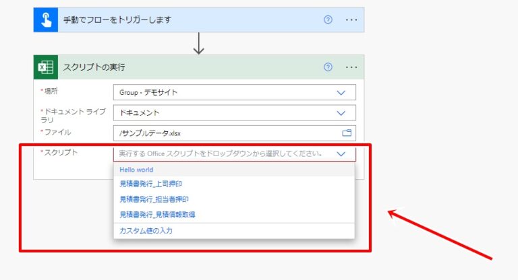This screenshot has width=518, height=280.
Task: Click the 手動でフローをトリガーします header title
Action: click(117, 20)
